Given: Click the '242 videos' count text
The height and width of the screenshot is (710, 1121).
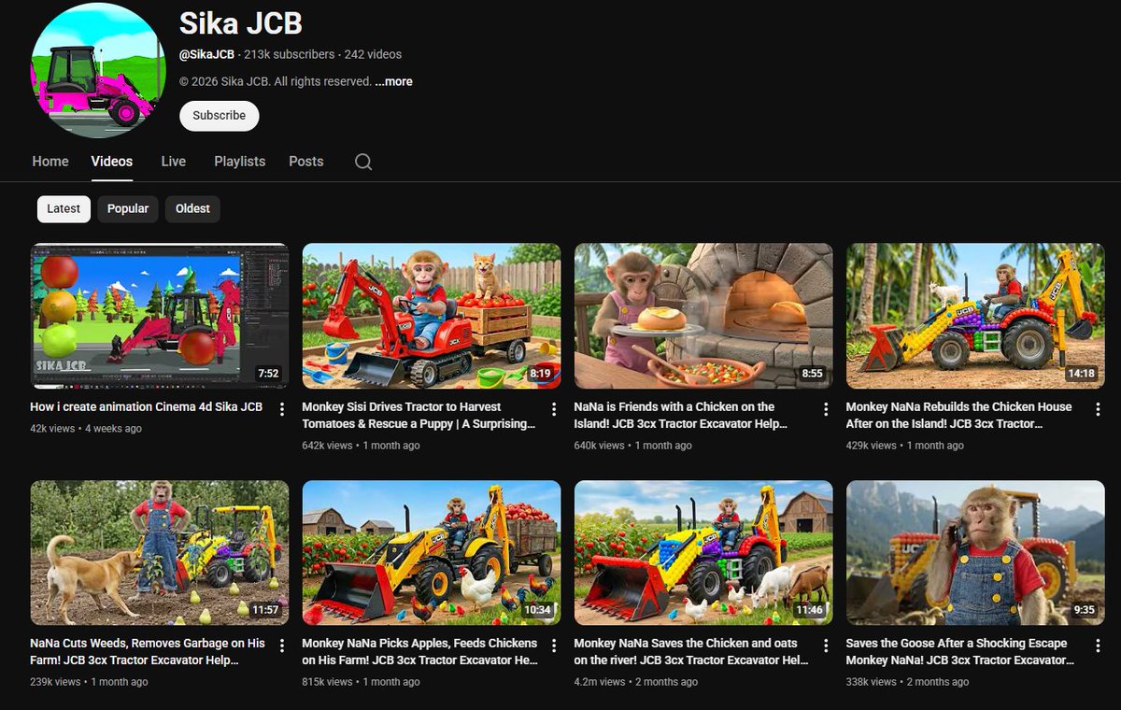Looking at the screenshot, I should pyautogui.click(x=374, y=54).
